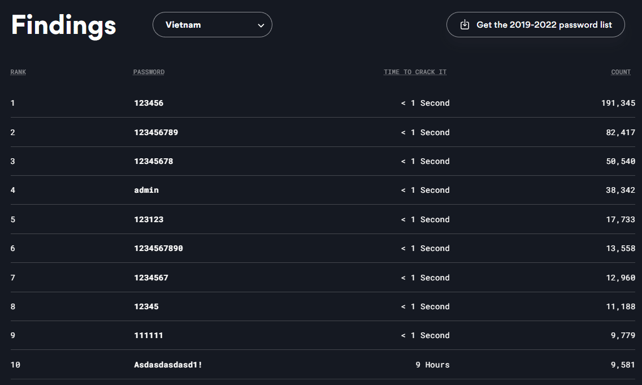
Task: Open the Vietnam country dropdown
Action: [212, 25]
